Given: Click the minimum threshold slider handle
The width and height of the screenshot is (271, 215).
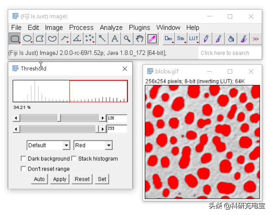Looking at the screenshot, I should [60, 118].
